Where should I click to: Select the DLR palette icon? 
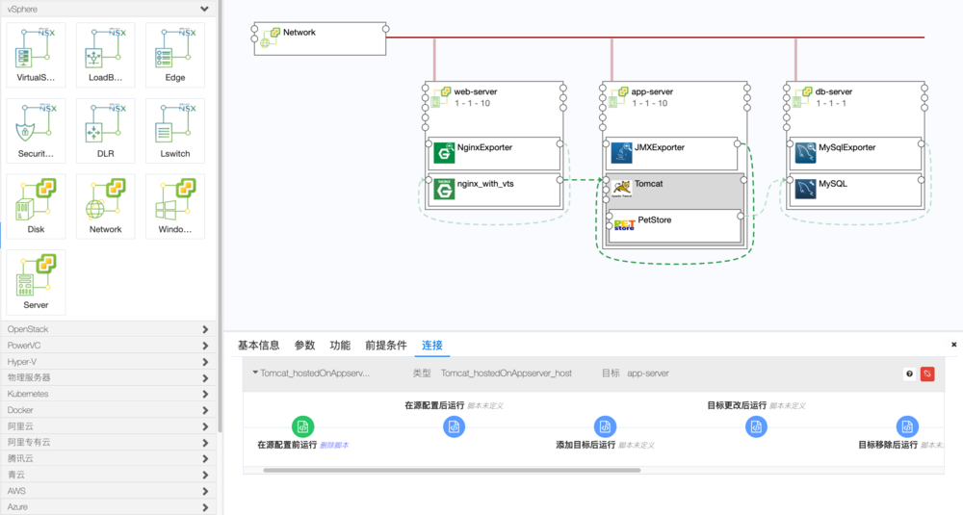105,131
